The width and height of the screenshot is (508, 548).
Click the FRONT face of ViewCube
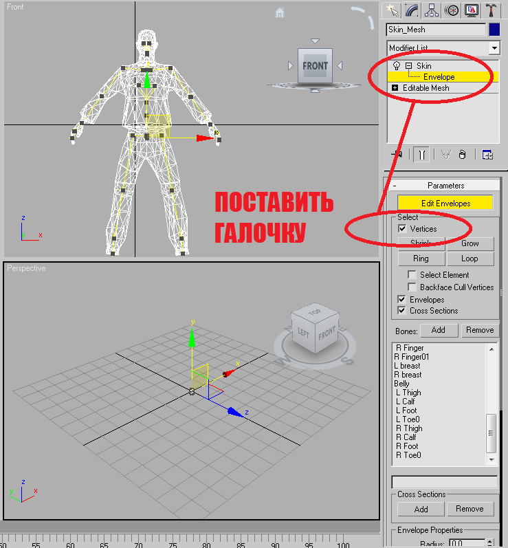[315, 66]
